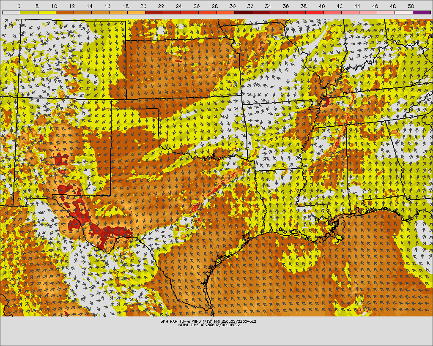Select the 42–44 knots pink swatch
Image resolution: width=433 pixels, height=346 pixels.
coord(351,12)
